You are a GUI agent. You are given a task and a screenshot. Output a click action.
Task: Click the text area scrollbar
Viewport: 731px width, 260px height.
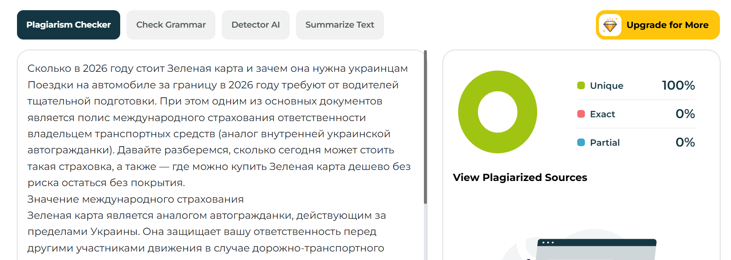425,127
